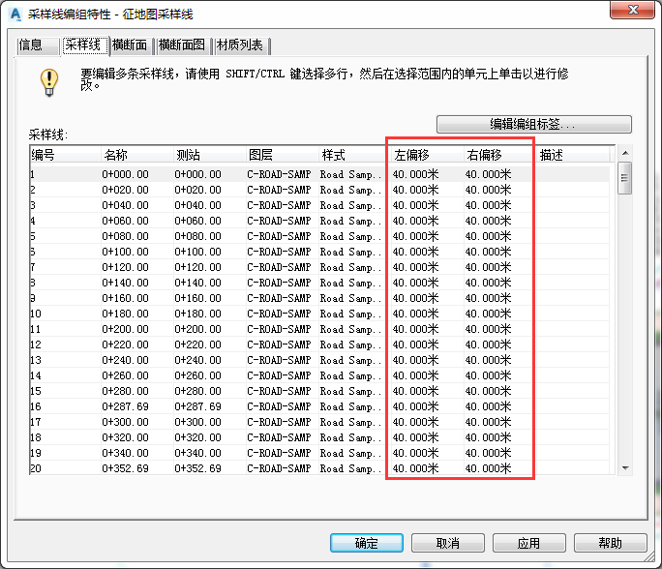Sort by the 编号 column header
The width and height of the screenshot is (662, 569).
point(66,155)
